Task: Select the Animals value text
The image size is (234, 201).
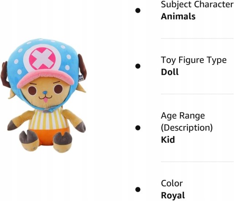Action: point(178,16)
